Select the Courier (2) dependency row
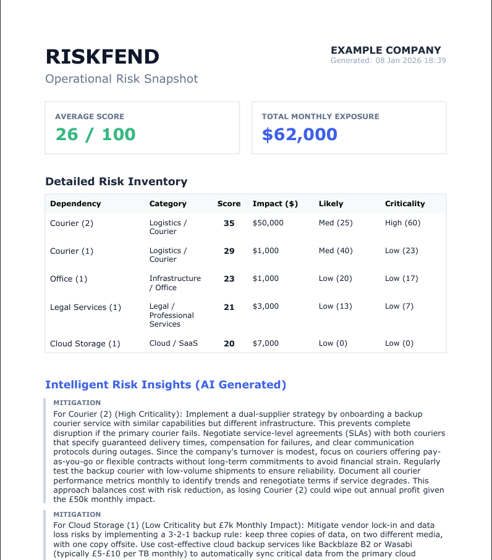The width and height of the screenshot is (492, 560). point(72,224)
